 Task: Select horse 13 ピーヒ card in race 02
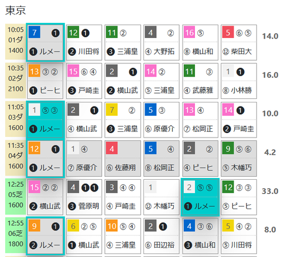[45, 81]
